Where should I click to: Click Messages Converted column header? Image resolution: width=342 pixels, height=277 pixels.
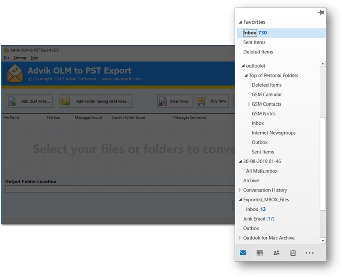click(190, 118)
